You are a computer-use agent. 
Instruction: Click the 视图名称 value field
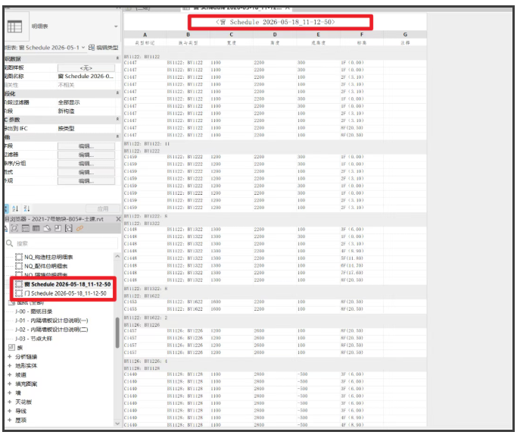[86, 77]
